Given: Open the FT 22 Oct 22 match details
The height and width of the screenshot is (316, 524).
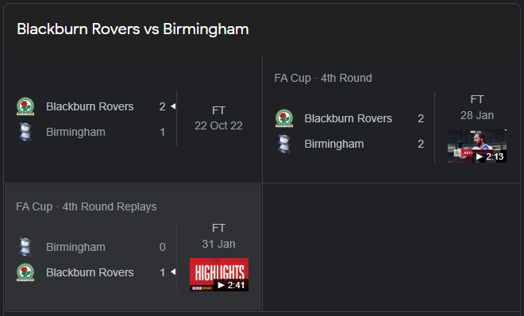Looking at the screenshot, I should [x=218, y=118].
